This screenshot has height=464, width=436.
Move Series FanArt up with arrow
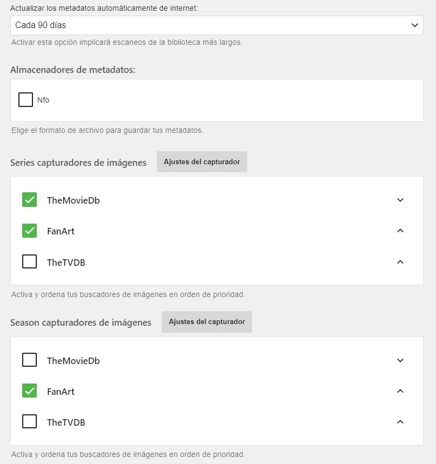[x=400, y=231]
